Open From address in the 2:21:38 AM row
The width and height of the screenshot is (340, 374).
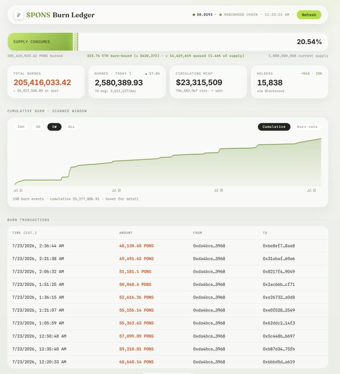(x=209, y=258)
